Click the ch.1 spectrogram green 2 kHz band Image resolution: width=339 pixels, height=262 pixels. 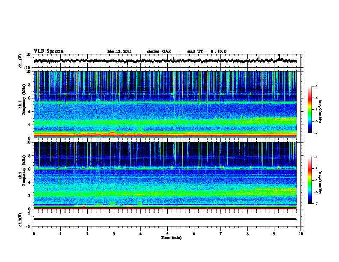pyautogui.click(x=165, y=123)
